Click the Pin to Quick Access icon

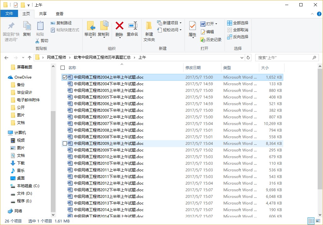[x=11, y=26]
